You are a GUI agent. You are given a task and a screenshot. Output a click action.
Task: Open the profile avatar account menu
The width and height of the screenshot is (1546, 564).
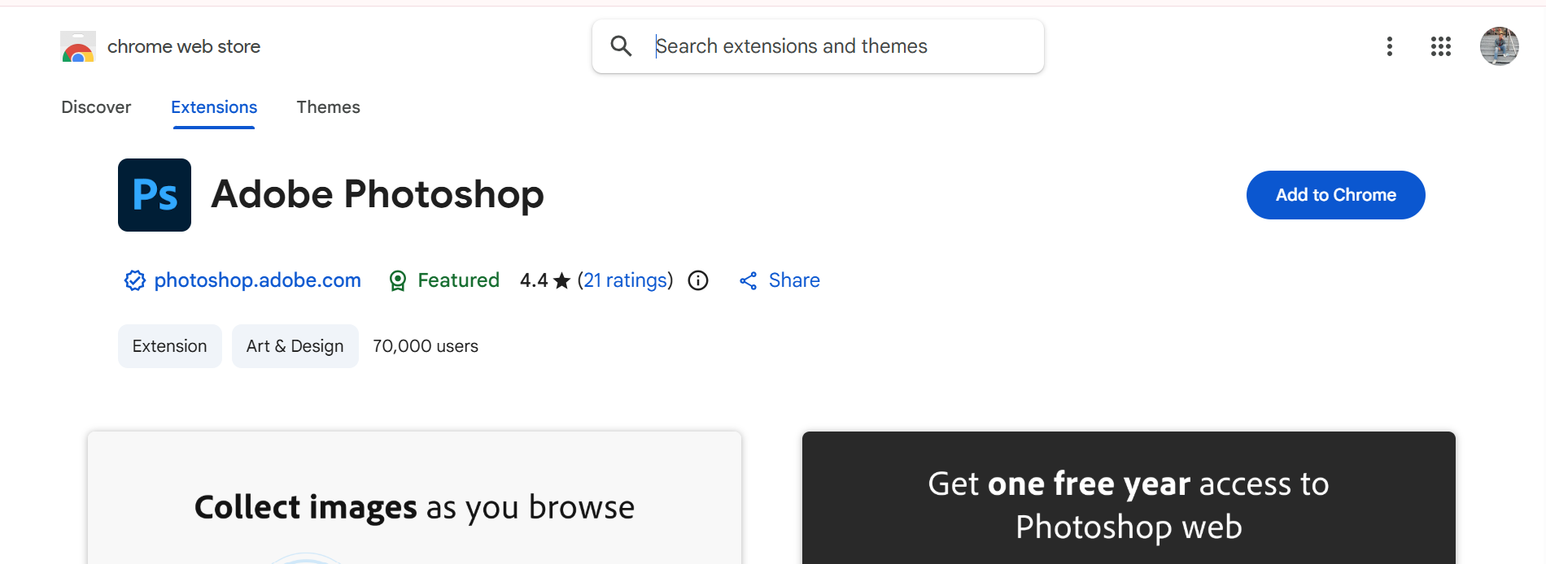(x=1499, y=46)
